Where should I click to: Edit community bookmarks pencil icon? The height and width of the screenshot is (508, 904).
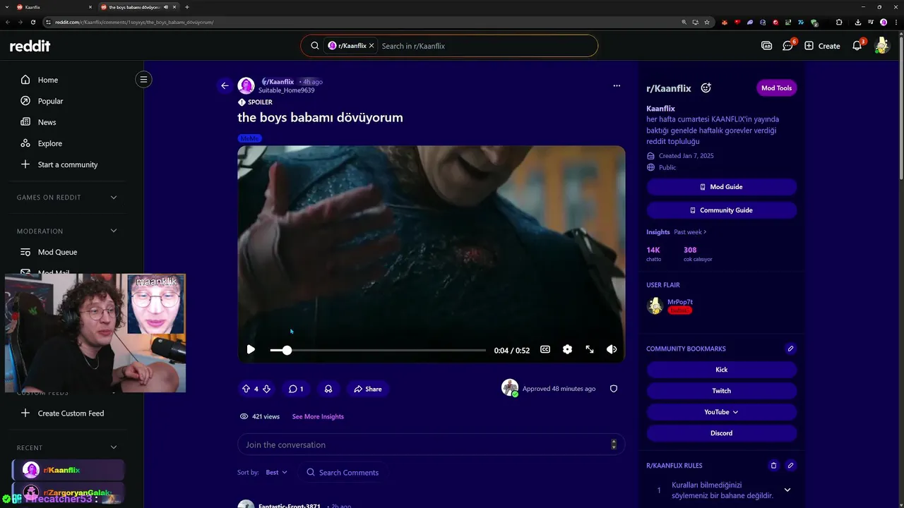tap(790, 349)
